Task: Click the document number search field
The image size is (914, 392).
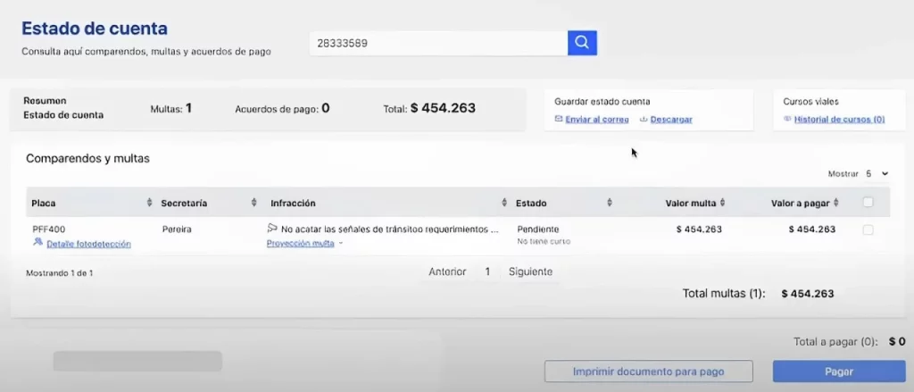Action: tap(438, 43)
